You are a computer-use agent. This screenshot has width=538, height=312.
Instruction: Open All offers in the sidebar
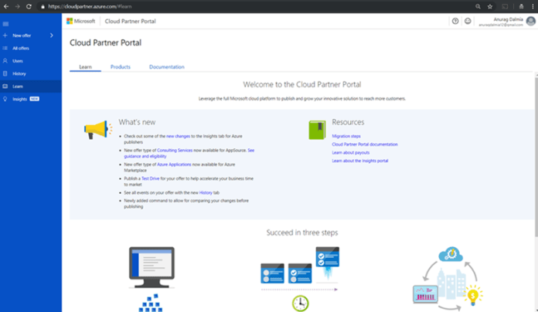tap(31, 48)
